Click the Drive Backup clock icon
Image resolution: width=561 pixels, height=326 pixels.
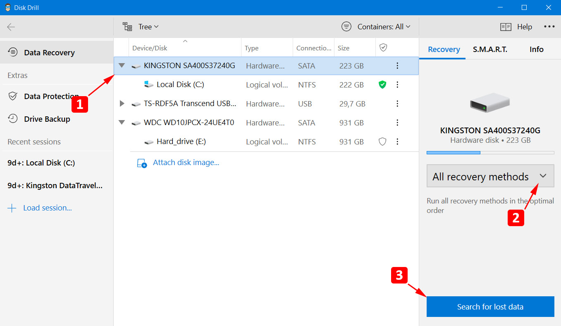tap(13, 119)
